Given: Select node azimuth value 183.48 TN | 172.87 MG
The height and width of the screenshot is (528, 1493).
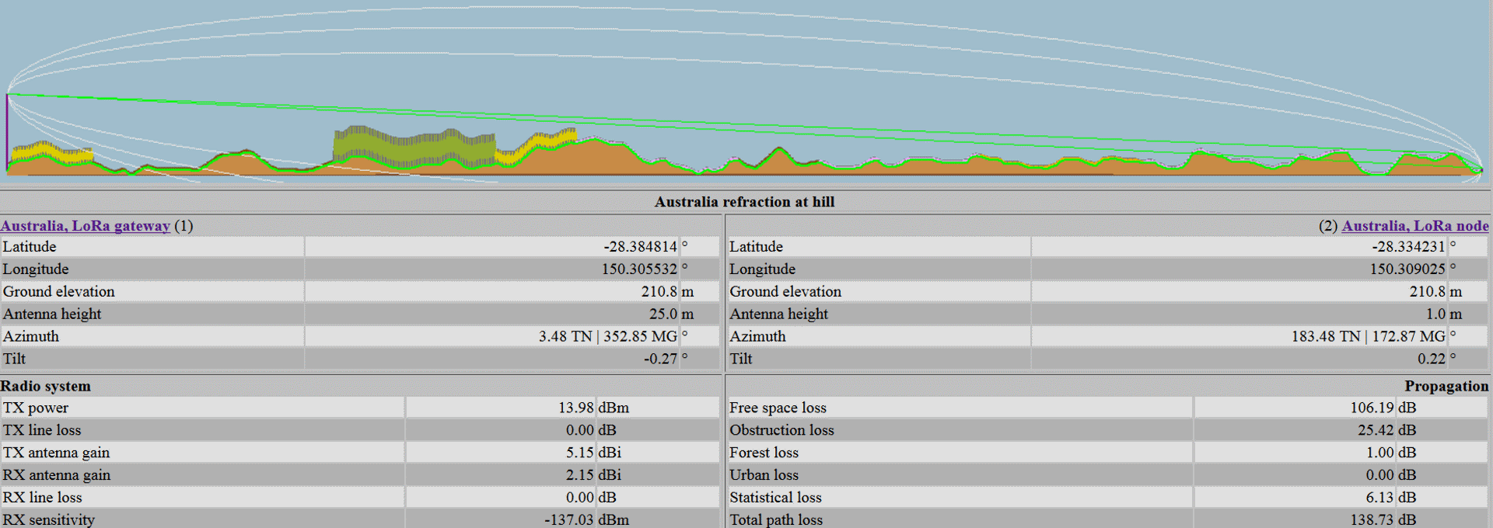Looking at the screenshot, I should (x=1369, y=337).
